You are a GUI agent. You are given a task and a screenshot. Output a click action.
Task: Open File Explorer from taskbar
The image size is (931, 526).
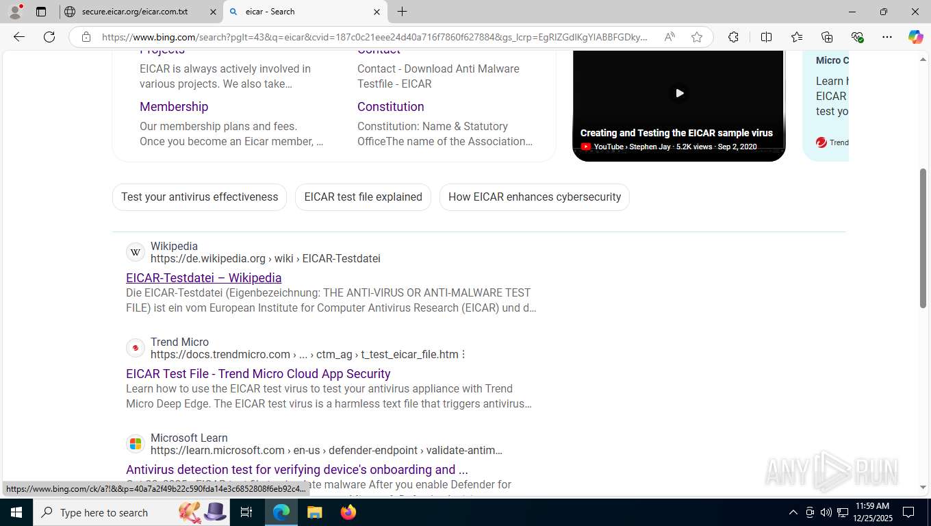314,512
